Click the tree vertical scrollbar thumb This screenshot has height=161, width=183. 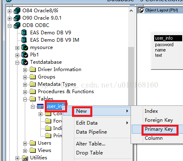131,76
